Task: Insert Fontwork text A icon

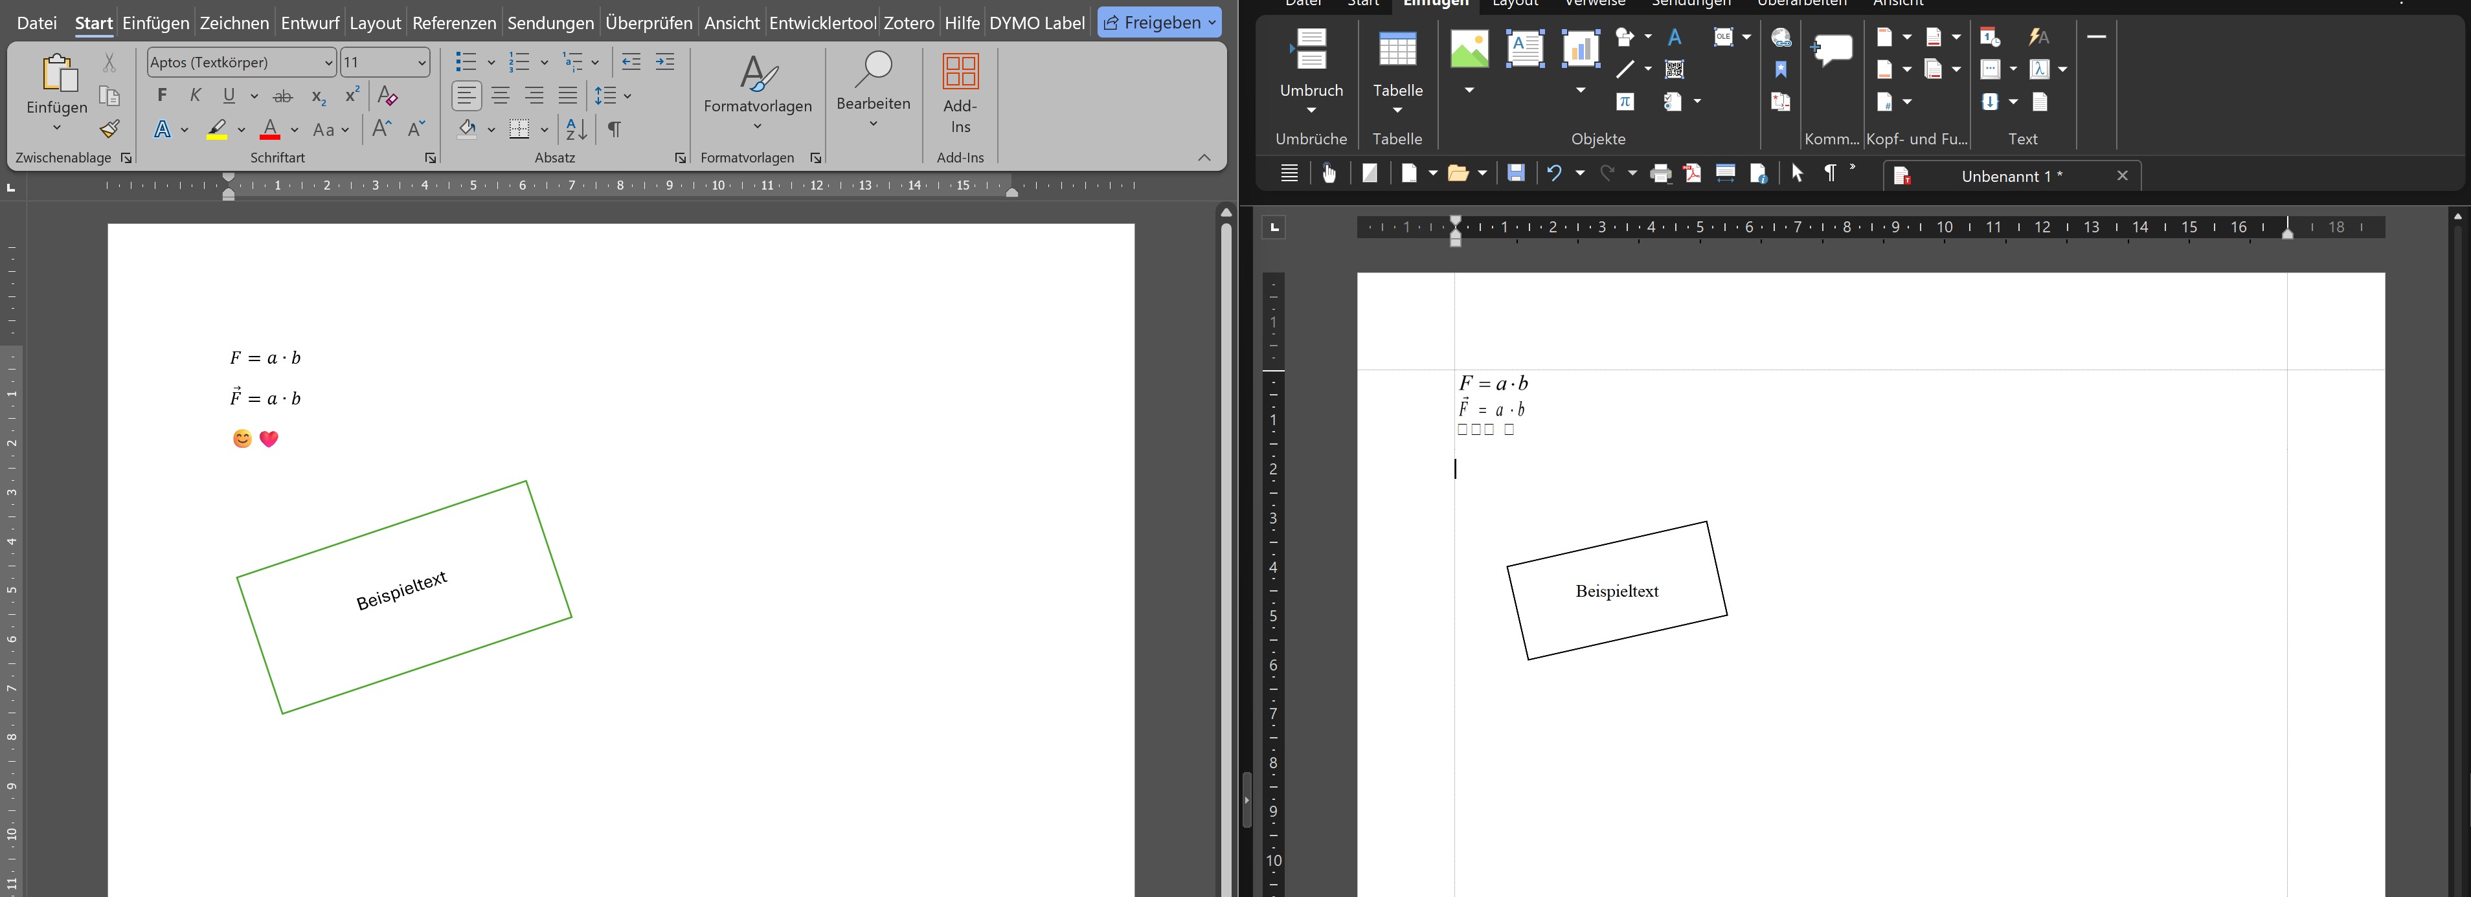Action: pyautogui.click(x=1675, y=38)
